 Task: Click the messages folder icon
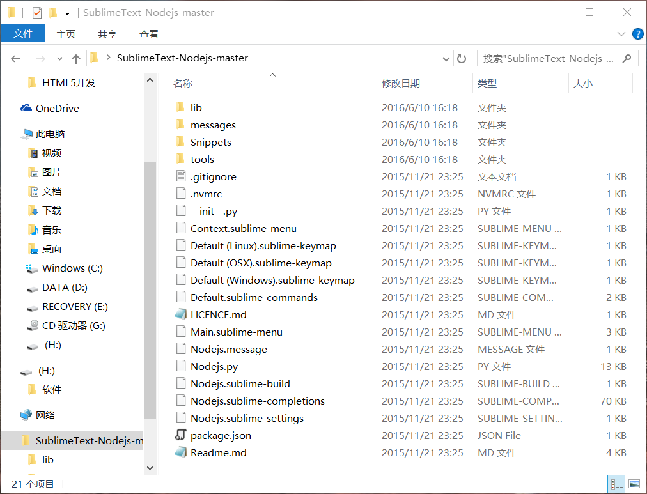180,125
